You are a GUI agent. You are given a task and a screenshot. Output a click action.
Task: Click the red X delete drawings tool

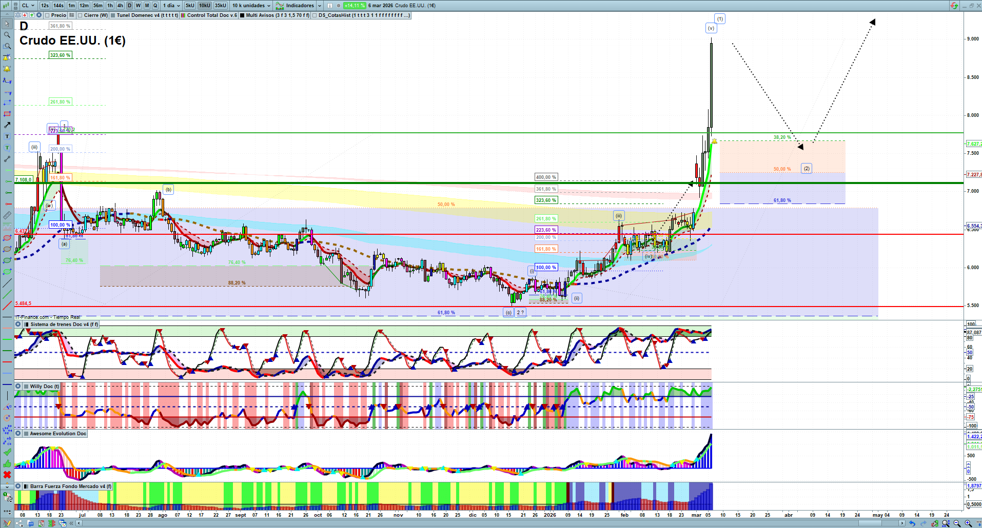[7, 475]
